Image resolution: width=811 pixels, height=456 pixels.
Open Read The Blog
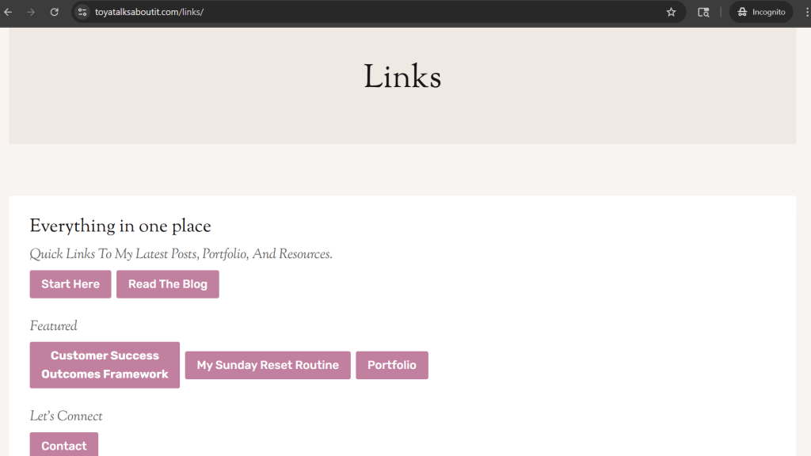click(168, 284)
